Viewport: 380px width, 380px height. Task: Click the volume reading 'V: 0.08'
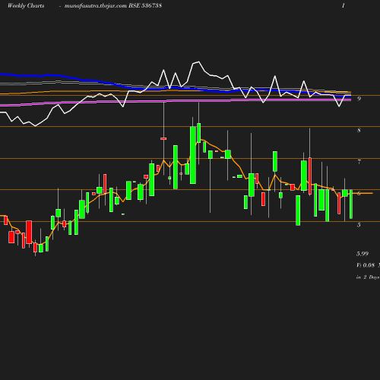[x=366, y=265]
